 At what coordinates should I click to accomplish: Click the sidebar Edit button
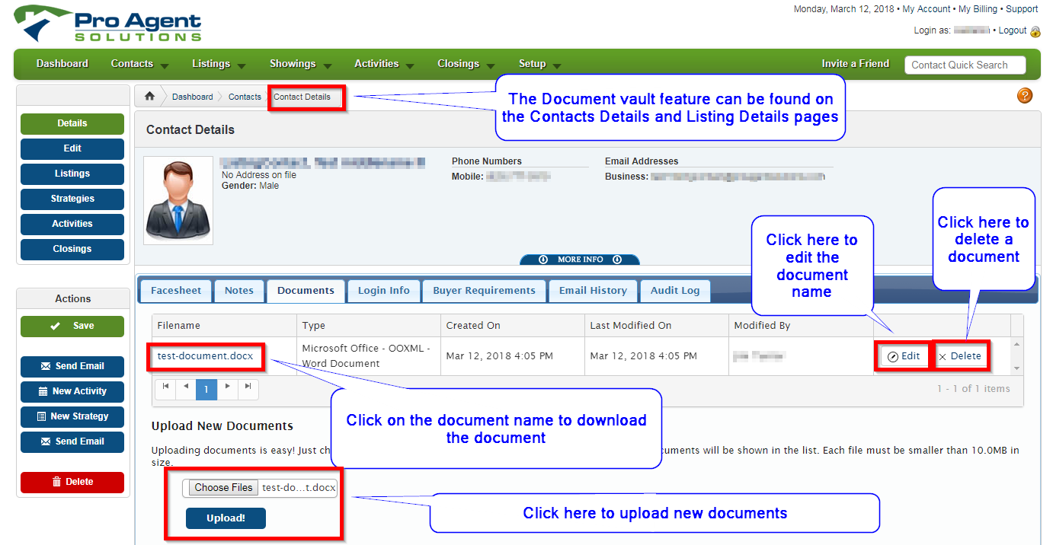coord(72,148)
